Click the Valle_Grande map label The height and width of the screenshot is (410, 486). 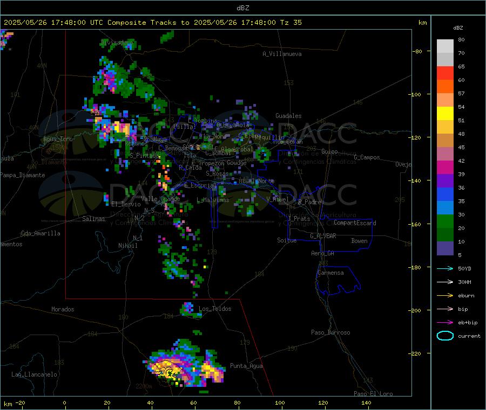(160, 199)
